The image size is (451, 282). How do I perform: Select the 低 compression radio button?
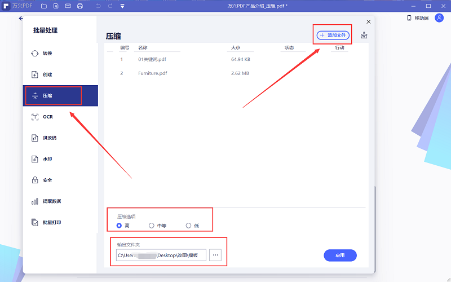[188, 226]
